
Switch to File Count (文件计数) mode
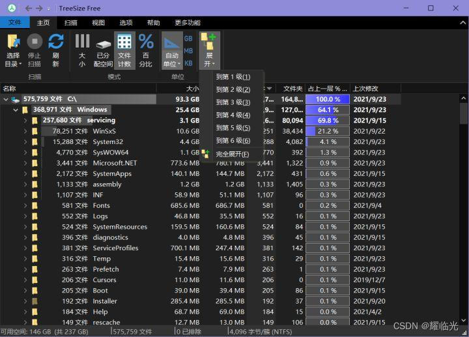[124, 50]
